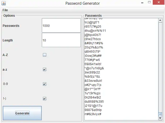Minimize the Password Generator window
The image size is (165, 123).
142,3
